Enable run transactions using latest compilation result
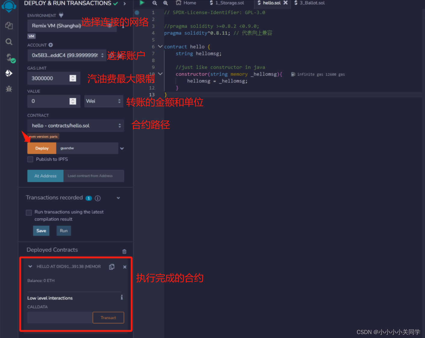This screenshot has height=338, width=425. click(29, 212)
